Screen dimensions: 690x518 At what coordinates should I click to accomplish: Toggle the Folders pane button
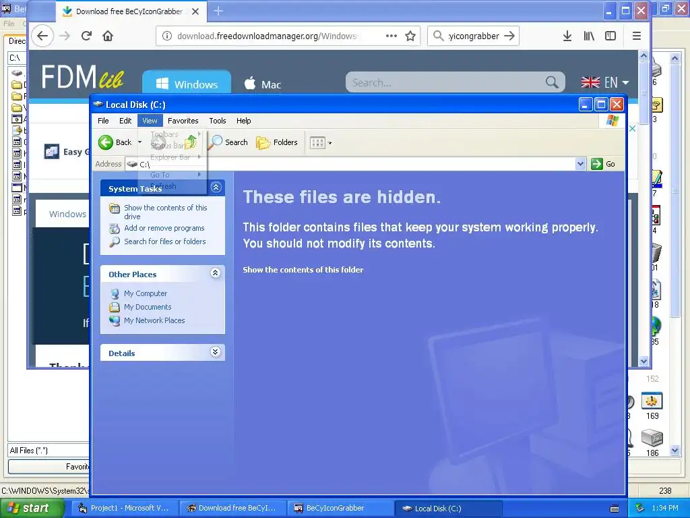[277, 142]
